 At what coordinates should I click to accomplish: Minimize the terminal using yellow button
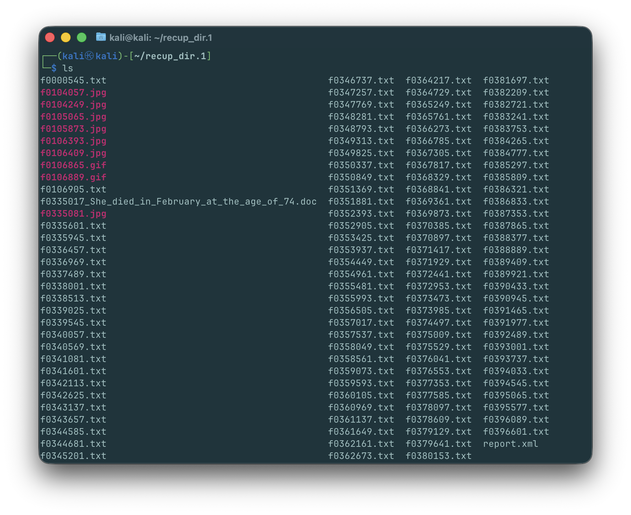pos(66,37)
